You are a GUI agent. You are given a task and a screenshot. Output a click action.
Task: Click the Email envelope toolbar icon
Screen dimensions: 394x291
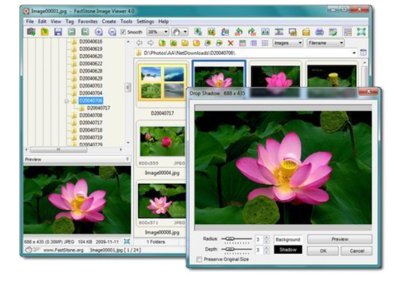tap(306, 32)
